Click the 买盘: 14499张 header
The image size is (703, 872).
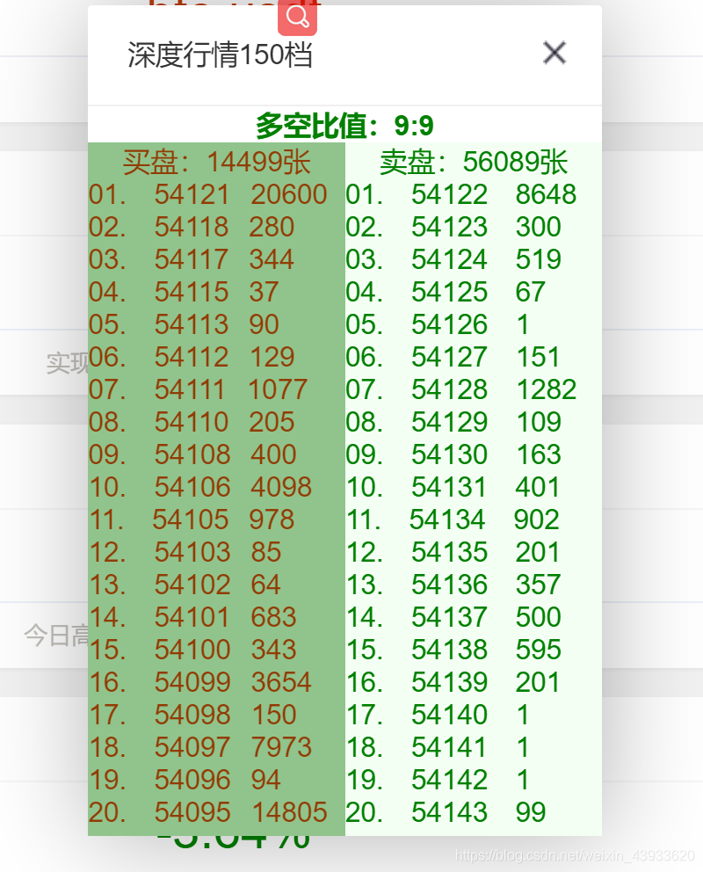click(216, 163)
